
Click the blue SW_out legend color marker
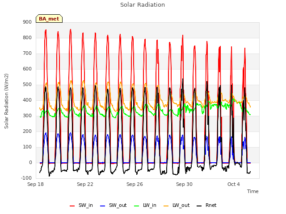coord(103,206)
